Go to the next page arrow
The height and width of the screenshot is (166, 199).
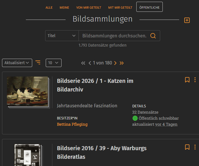[115, 63]
